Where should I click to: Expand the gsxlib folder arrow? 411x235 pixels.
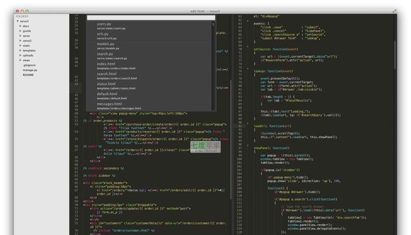[x=21, y=31]
